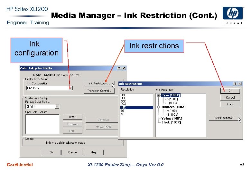Viewport: 251px width, 174px height.
Task: Select Cyan (100%) tree item
Action: coord(171,95)
